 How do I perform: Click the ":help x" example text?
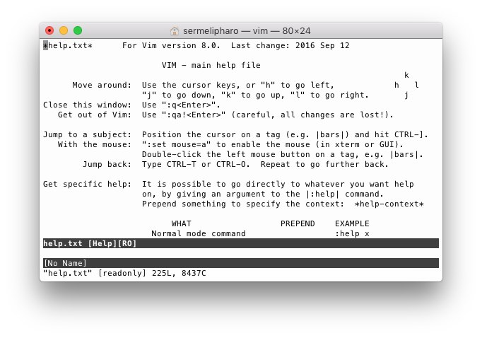[x=352, y=234]
